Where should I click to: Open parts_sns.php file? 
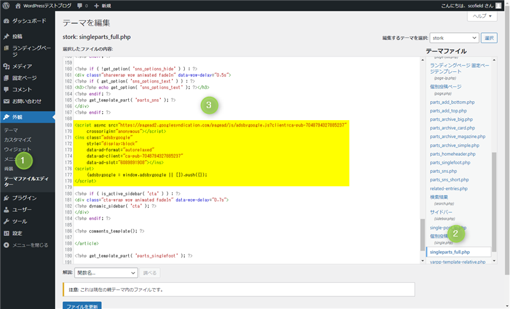[x=443, y=171]
